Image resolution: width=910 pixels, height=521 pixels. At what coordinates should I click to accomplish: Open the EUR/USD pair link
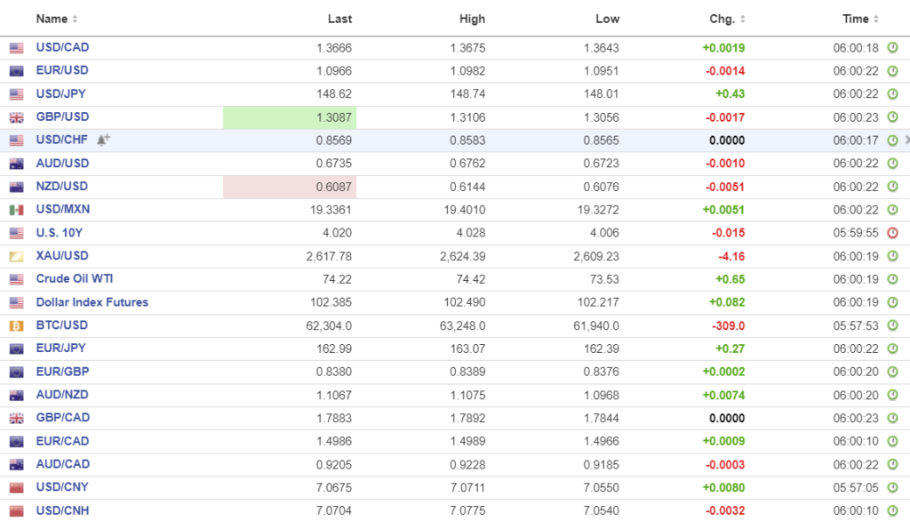pos(62,70)
